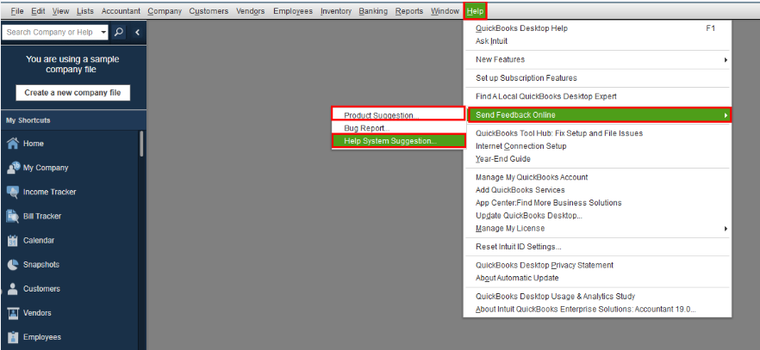Open the Vendors menu in menu bar

pos(251,10)
